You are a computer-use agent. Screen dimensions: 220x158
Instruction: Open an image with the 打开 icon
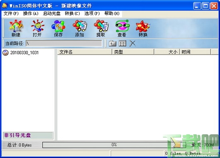[x=37, y=28]
